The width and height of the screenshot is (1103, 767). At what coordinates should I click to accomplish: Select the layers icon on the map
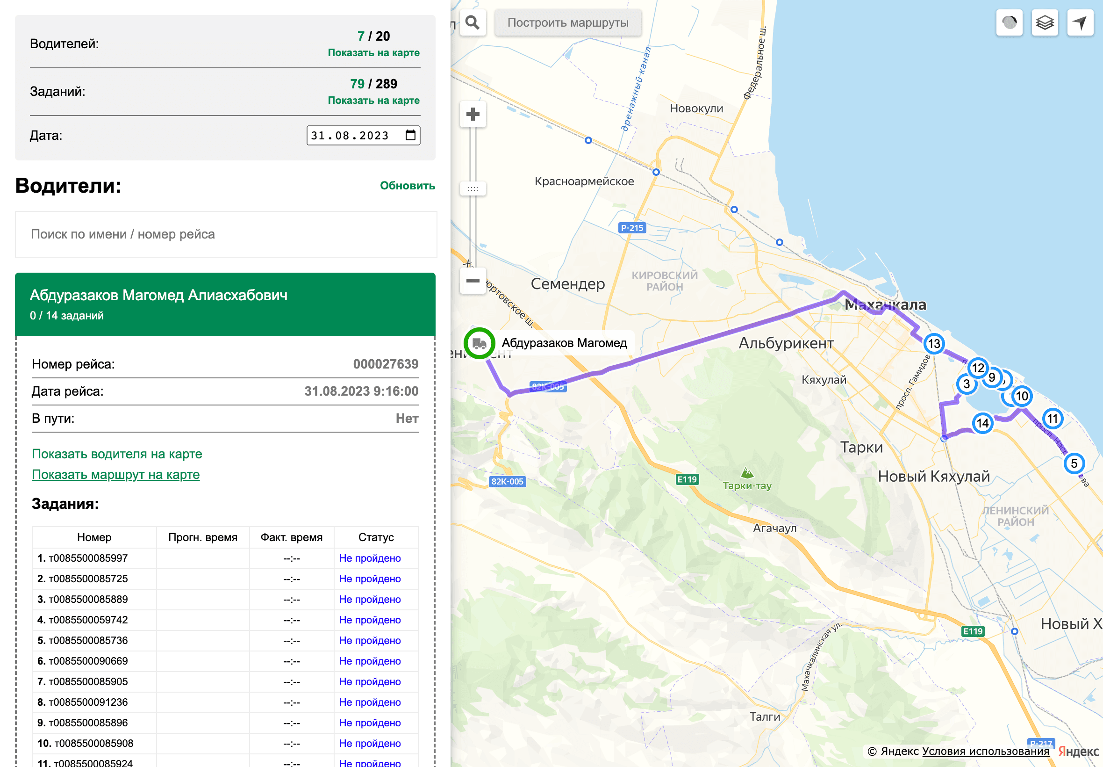[1045, 22]
